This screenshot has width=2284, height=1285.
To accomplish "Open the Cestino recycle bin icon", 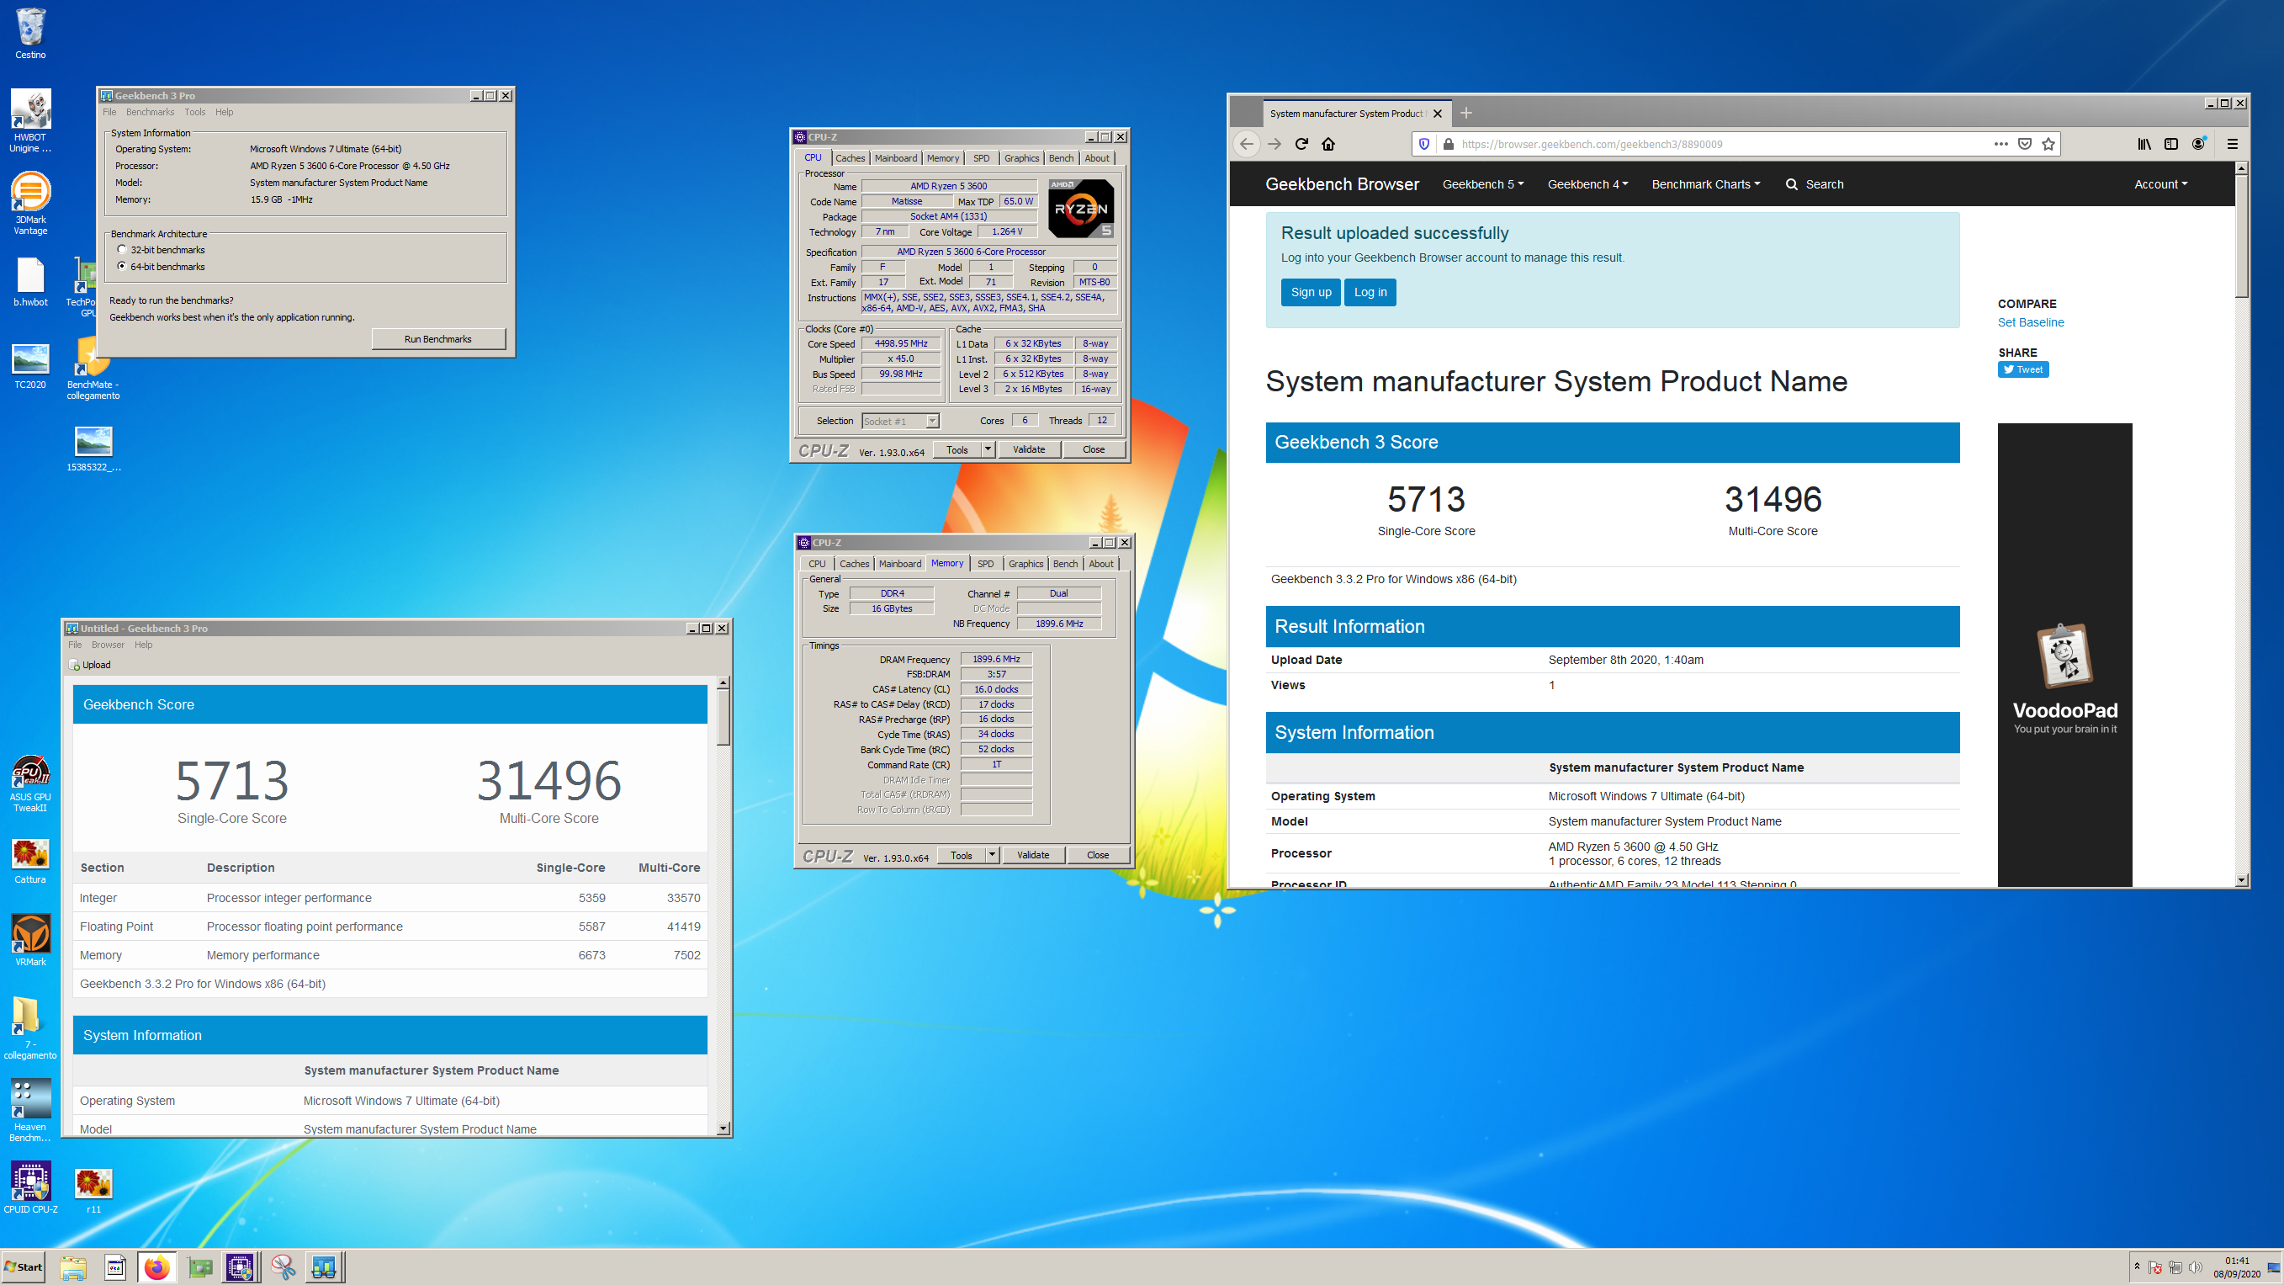I will [x=30, y=34].
